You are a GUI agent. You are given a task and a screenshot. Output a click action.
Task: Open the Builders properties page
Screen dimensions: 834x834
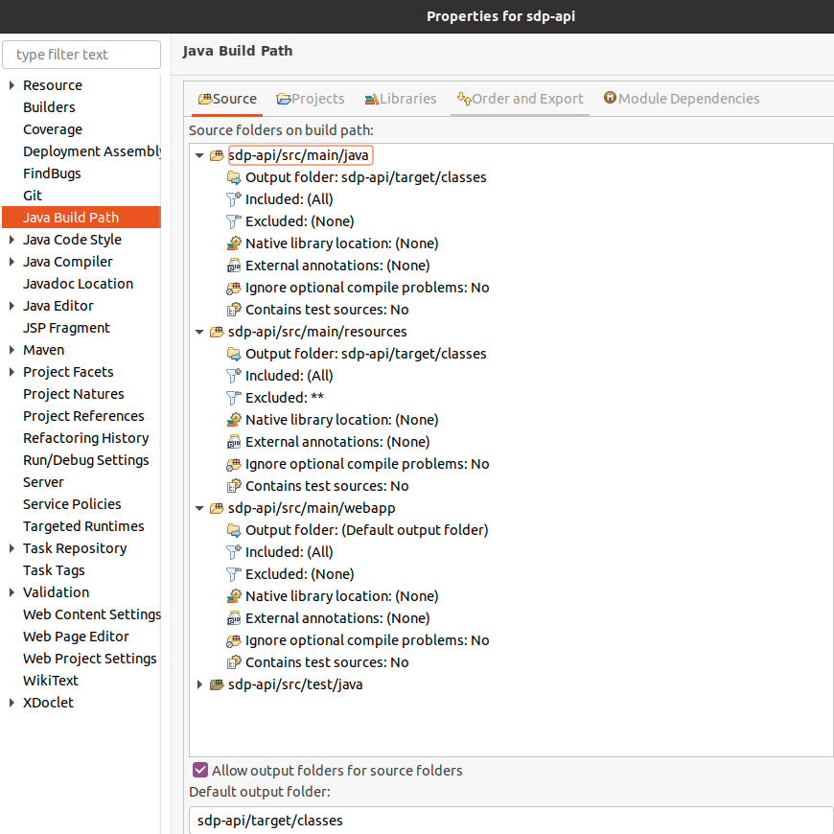49,107
